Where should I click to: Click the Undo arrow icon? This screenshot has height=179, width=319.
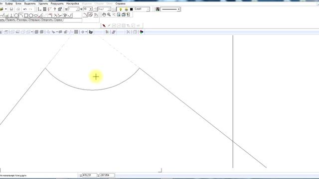click(25, 9)
